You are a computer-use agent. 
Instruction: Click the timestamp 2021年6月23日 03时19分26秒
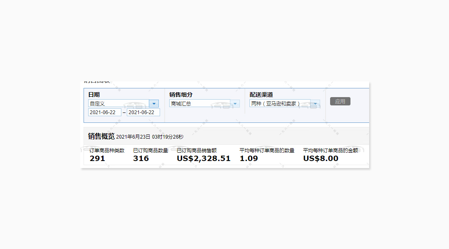[150, 137]
